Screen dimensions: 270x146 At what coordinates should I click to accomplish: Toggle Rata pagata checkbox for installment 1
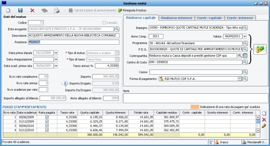(47, 117)
